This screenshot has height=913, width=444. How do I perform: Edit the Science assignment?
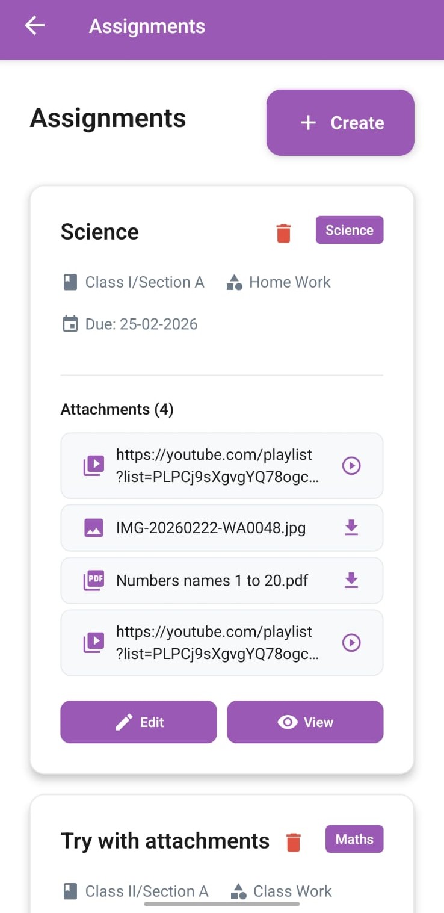139,722
